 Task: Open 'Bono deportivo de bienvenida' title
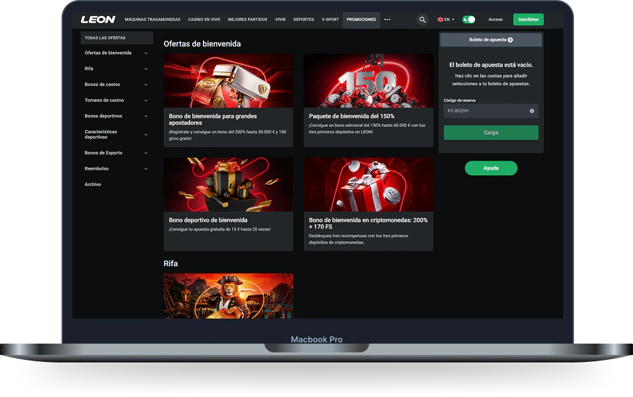[x=208, y=220]
